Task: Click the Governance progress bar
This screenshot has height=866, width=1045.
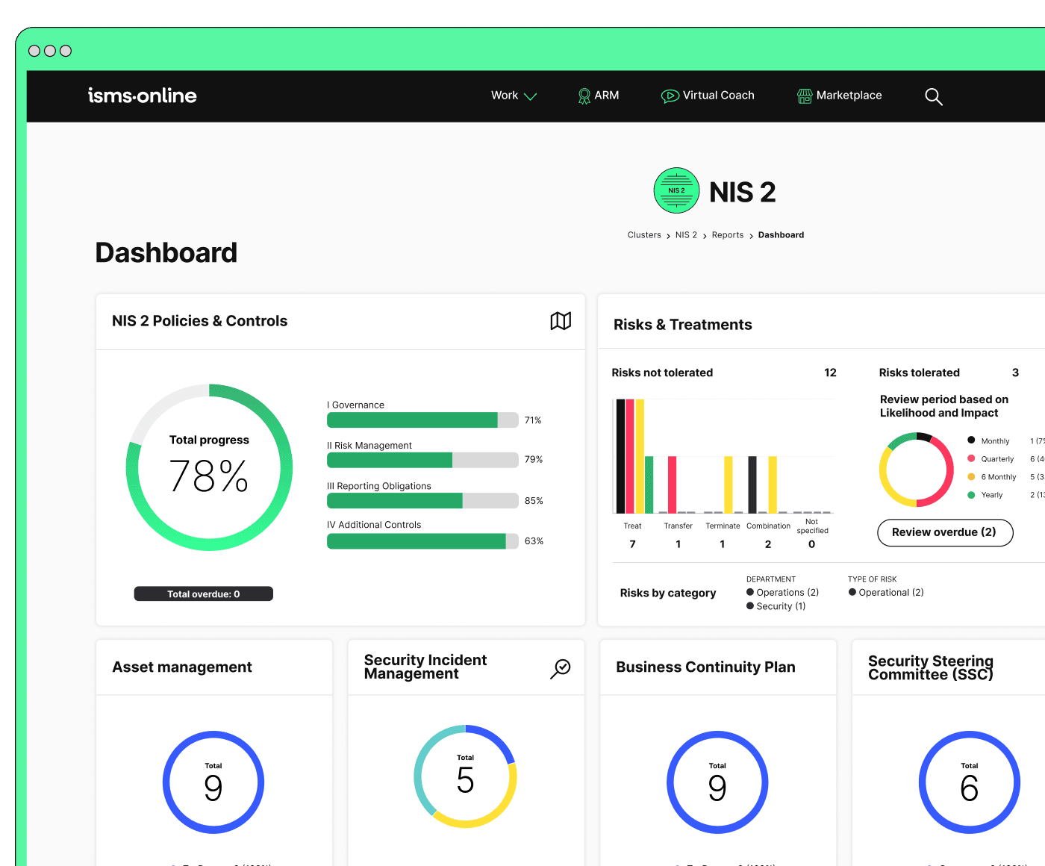Action: click(x=422, y=420)
